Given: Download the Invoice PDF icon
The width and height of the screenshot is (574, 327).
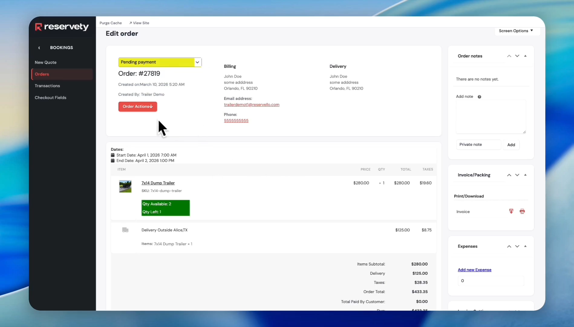Looking at the screenshot, I should click(511, 211).
